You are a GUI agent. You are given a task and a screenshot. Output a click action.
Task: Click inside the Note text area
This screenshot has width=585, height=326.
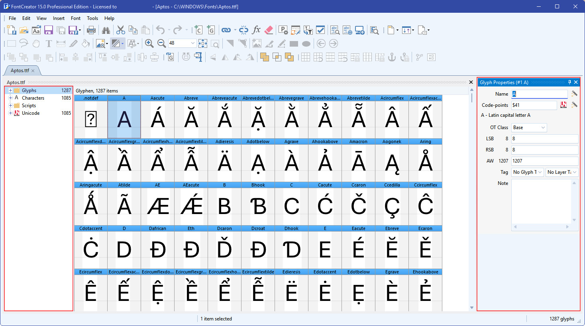click(x=542, y=202)
